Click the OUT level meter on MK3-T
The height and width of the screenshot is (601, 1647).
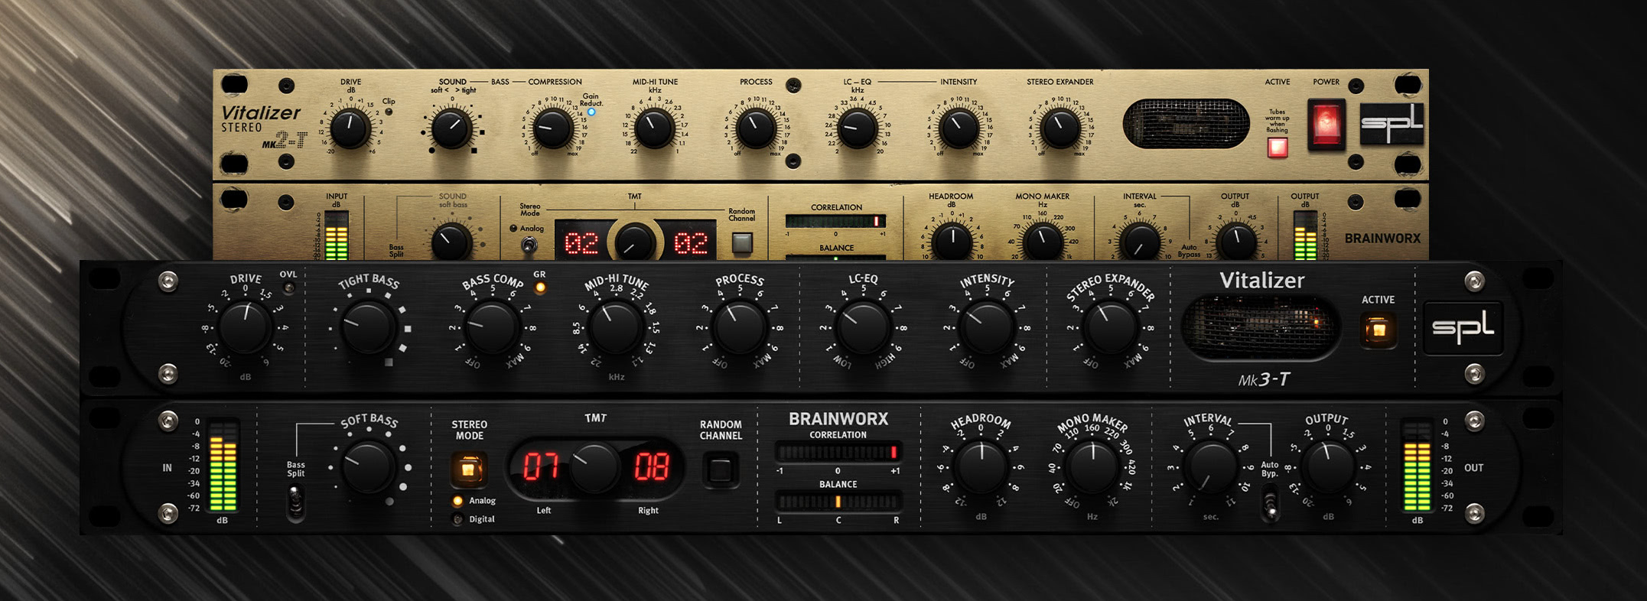pos(1417,465)
